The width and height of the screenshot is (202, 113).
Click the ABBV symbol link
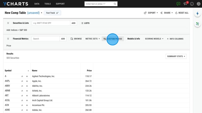[7, 86]
